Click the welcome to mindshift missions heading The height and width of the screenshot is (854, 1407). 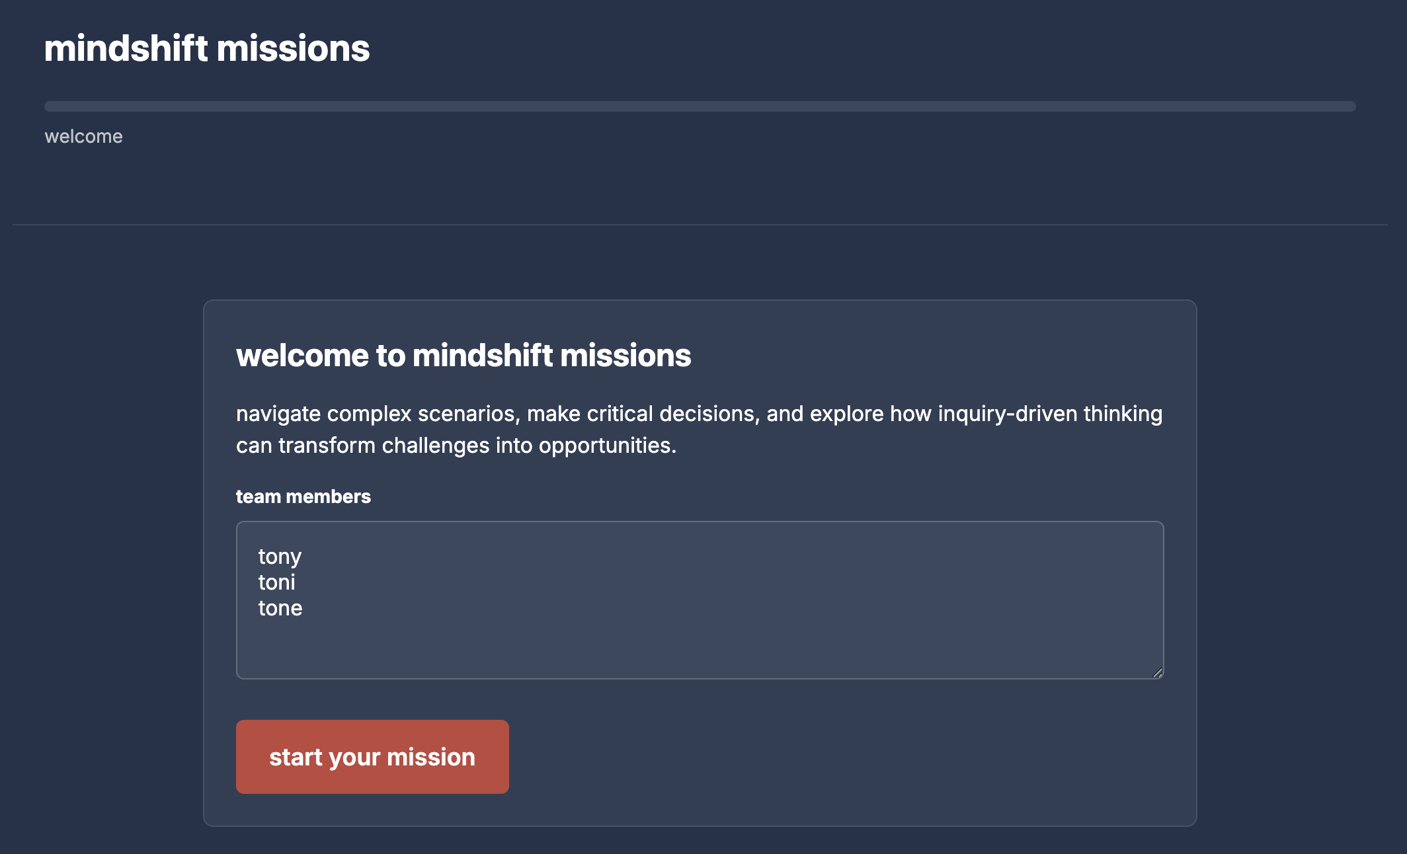point(463,356)
